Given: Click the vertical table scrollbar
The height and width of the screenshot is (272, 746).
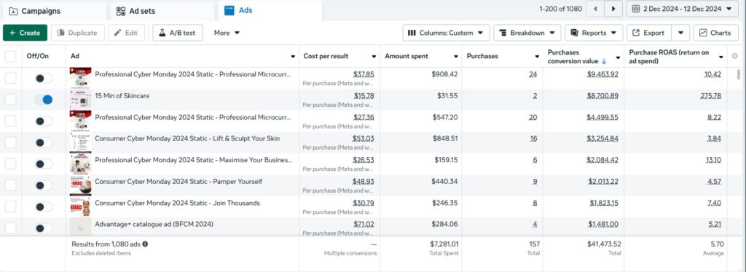Looking at the screenshot, I should click(x=739, y=74).
